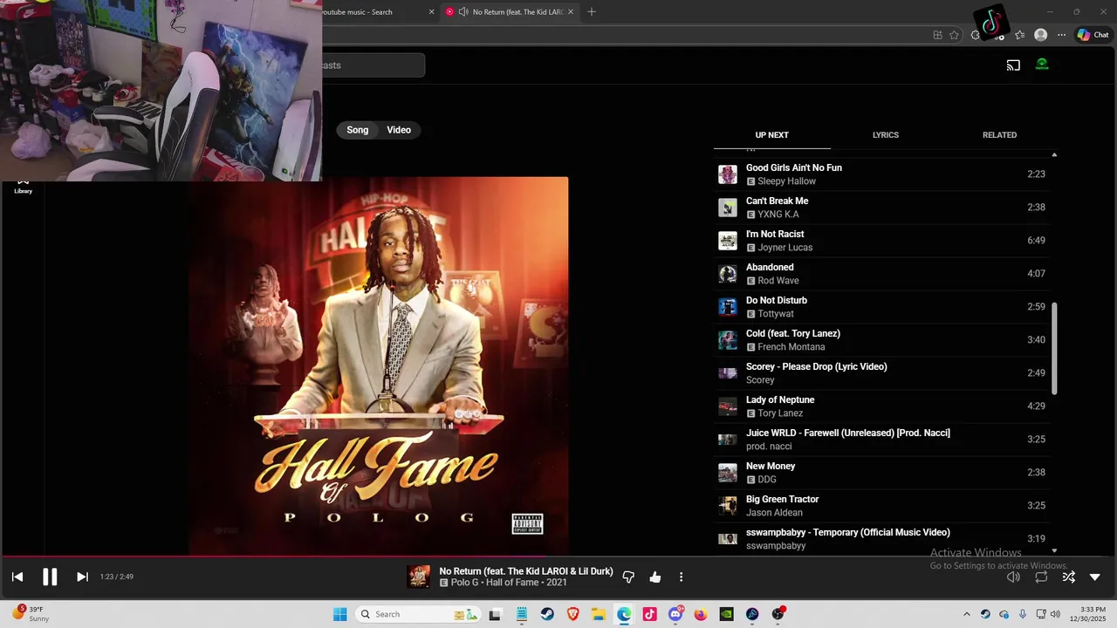The height and width of the screenshot is (628, 1117).
Task: Pause the current song
Action: pos(50,577)
